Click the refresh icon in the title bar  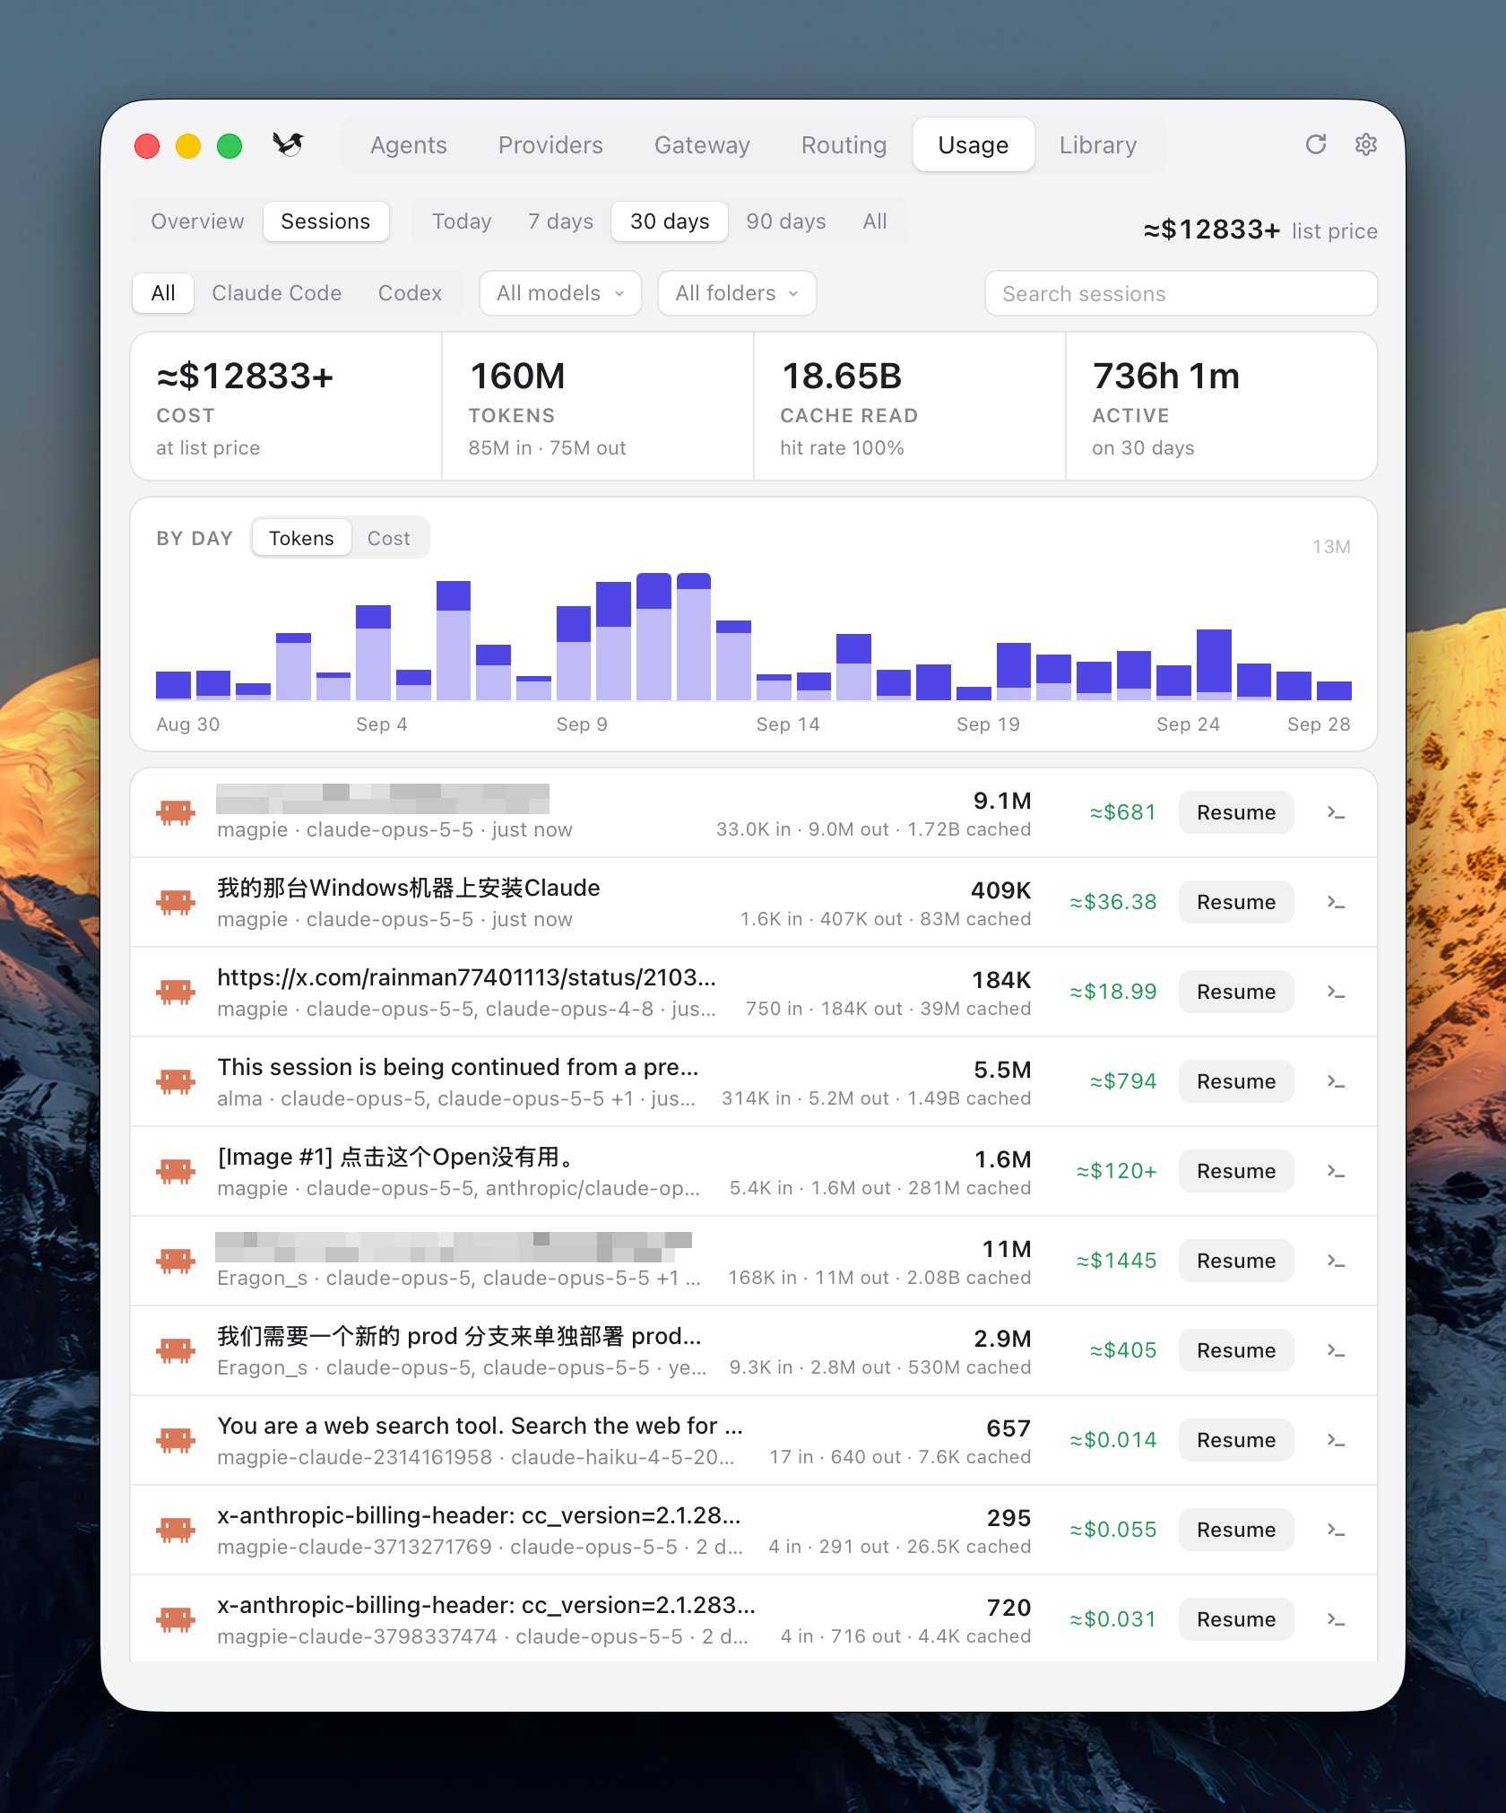point(1315,144)
